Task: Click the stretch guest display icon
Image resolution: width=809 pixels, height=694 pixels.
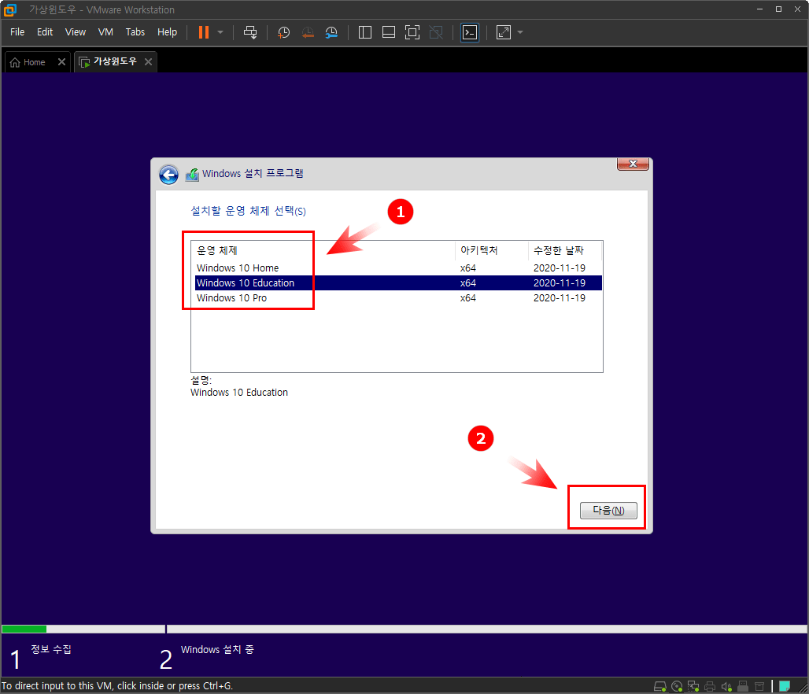Action: pos(504,32)
